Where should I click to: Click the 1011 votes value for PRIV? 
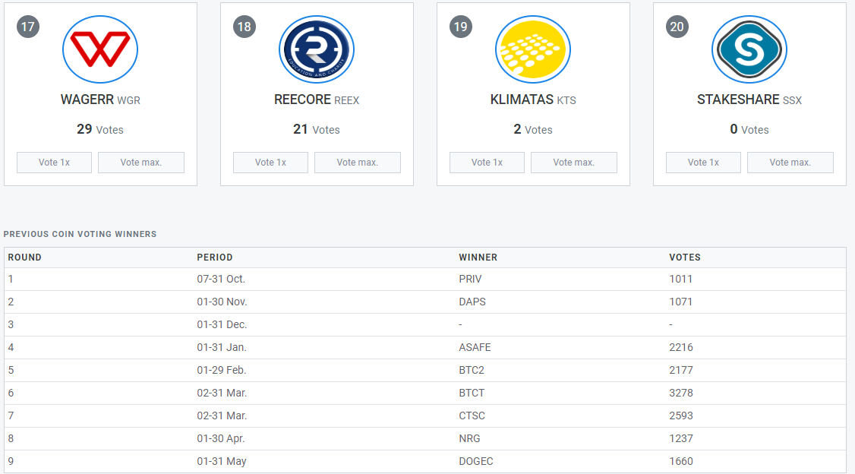pos(680,280)
